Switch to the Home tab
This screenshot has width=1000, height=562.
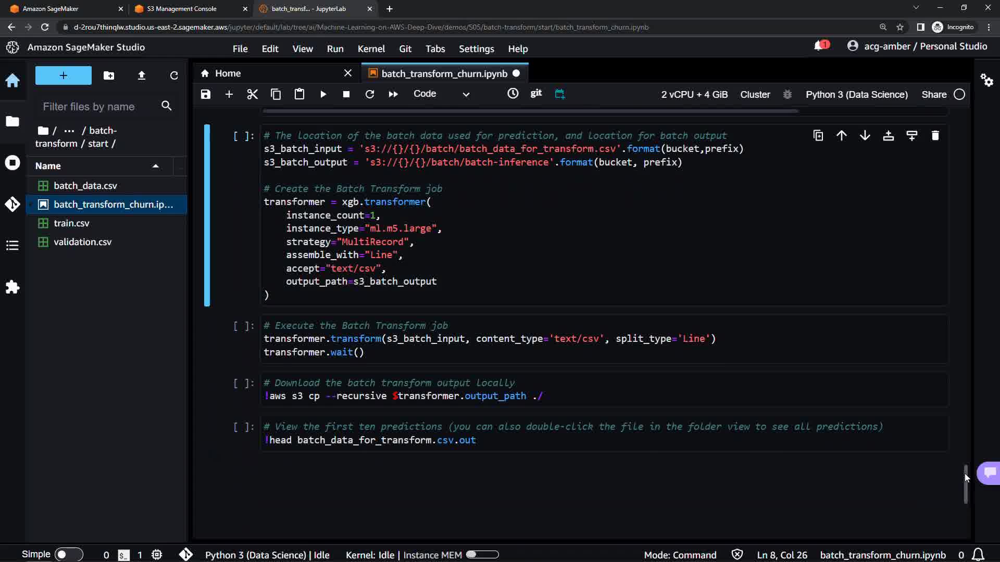pos(228,73)
